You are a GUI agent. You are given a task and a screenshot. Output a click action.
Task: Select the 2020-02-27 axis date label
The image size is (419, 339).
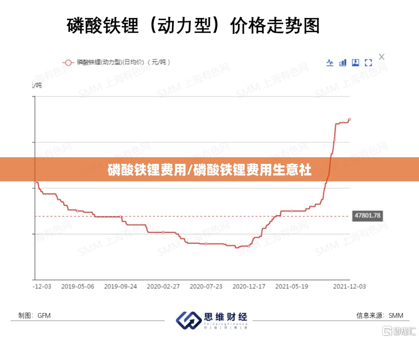coord(163,287)
